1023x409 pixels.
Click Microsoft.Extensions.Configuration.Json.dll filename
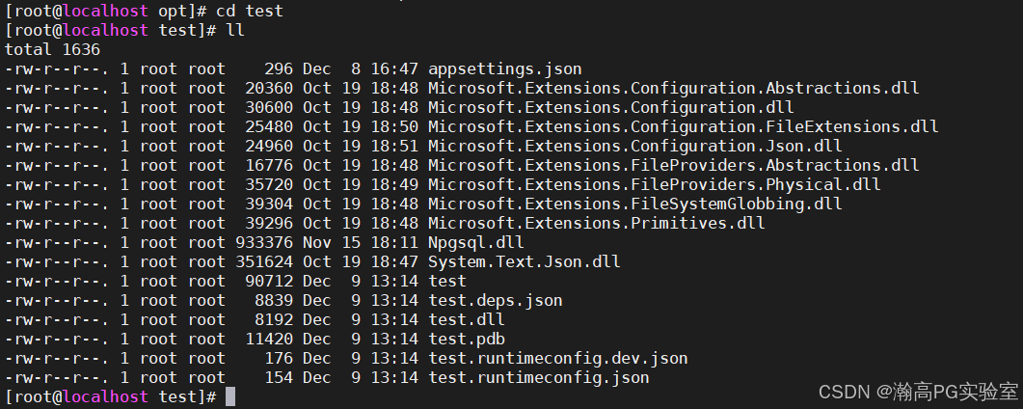coord(635,146)
